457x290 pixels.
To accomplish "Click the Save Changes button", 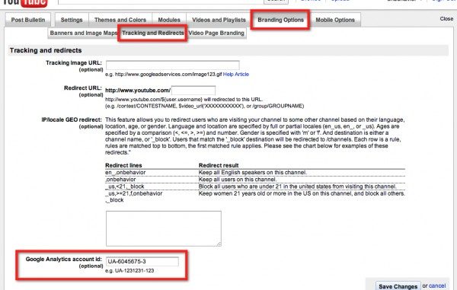I will (x=398, y=286).
